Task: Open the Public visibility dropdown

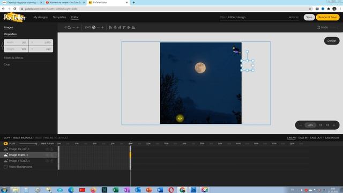Action: point(294,17)
